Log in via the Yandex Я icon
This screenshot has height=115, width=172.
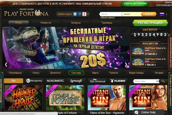84,14
